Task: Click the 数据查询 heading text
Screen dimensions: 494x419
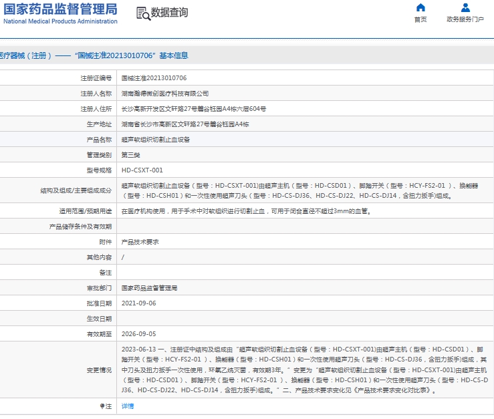Action: point(170,13)
